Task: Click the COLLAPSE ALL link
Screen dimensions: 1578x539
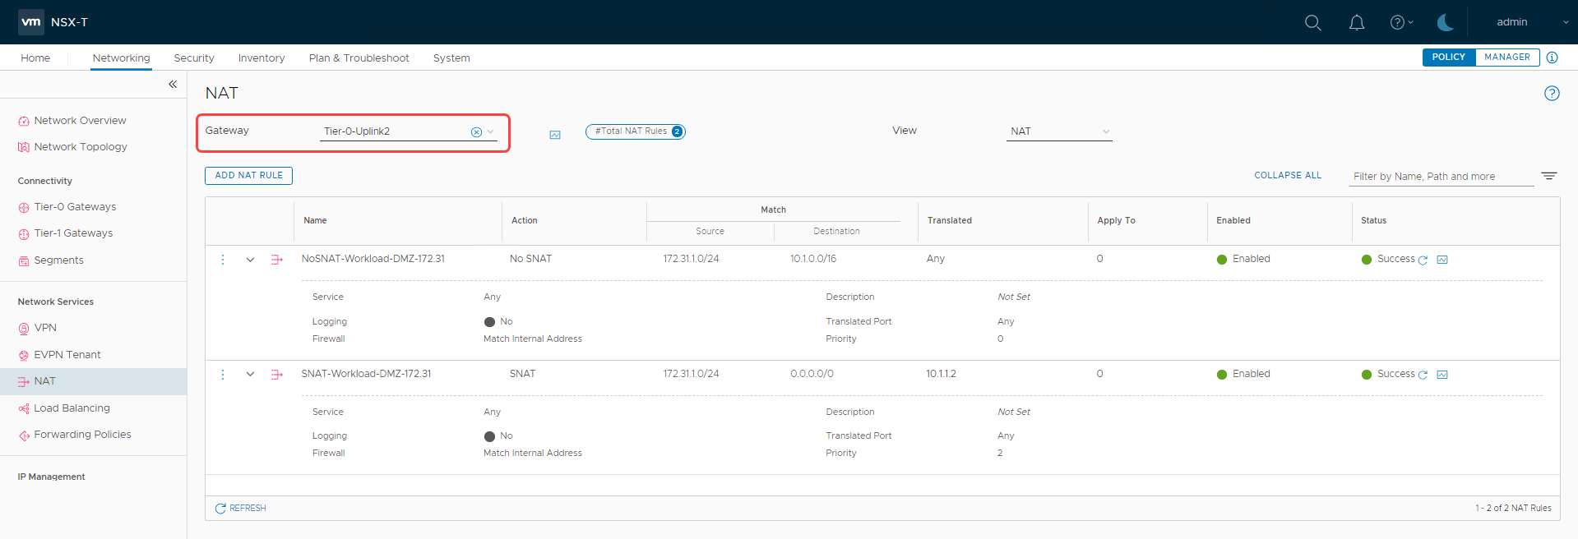Action: (1287, 176)
